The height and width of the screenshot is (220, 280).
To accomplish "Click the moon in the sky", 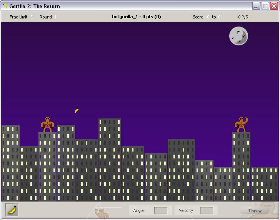I will [x=238, y=36].
